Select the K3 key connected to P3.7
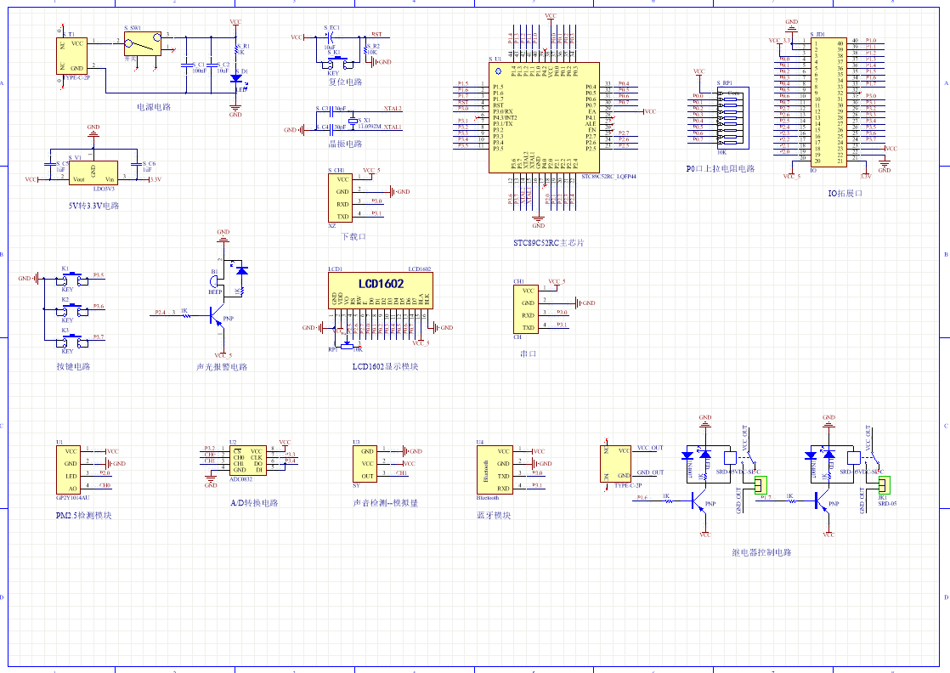Image resolution: width=950 pixels, height=673 pixels. point(72,340)
